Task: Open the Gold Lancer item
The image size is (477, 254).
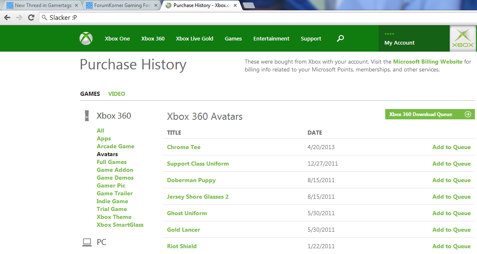Action: point(184,230)
